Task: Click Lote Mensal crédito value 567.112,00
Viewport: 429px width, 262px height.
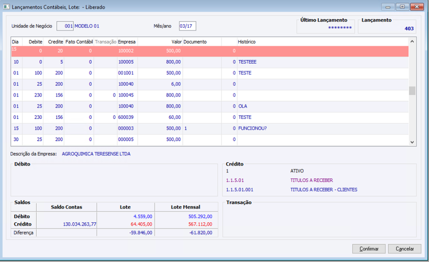Action: pos(200,224)
